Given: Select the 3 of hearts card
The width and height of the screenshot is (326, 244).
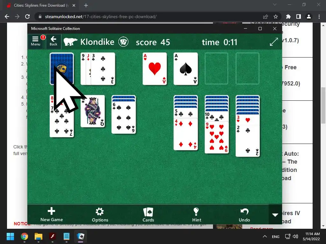Looking at the screenshot, I should (x=248, y=120).
